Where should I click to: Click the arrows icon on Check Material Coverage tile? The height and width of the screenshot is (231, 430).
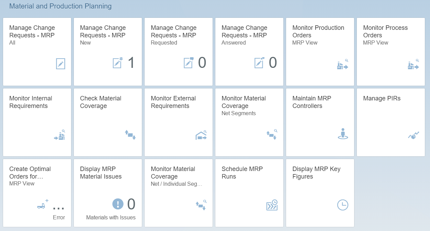coord(130,135)
